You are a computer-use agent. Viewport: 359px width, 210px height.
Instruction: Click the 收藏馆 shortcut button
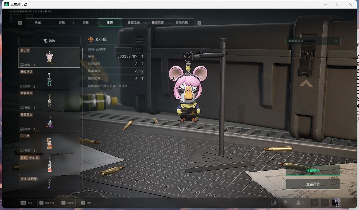68,203
